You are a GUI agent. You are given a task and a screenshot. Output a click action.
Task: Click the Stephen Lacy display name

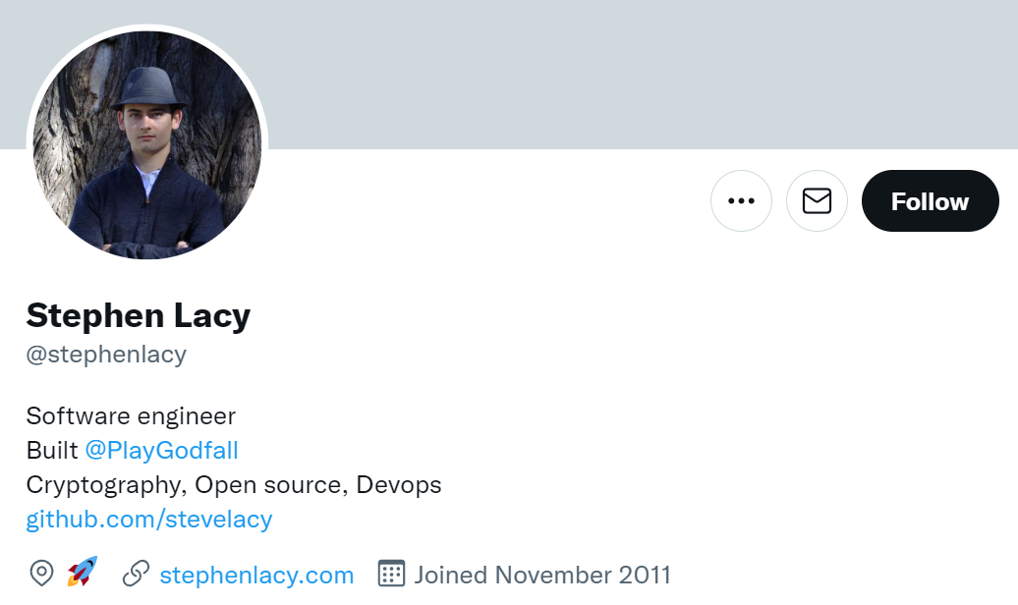(x=138, y=315)
